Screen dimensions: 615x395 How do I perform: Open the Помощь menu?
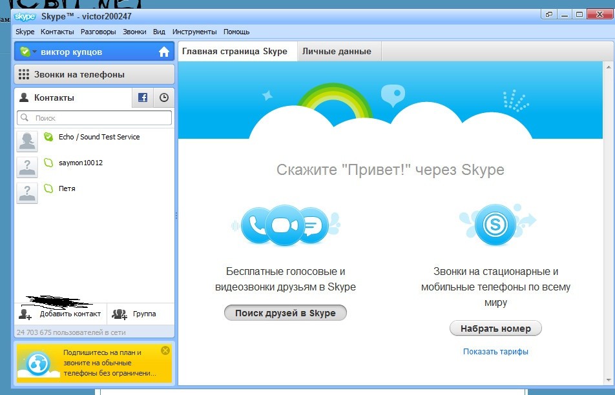236,32
